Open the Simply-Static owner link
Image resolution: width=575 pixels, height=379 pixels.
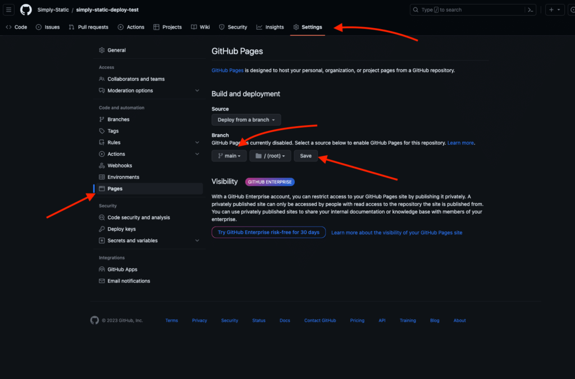[53, 10]
